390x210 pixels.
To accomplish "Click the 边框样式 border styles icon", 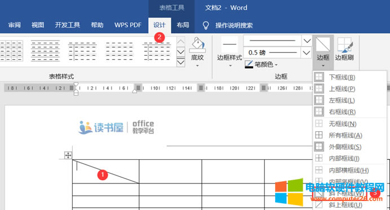I will 229,44.
